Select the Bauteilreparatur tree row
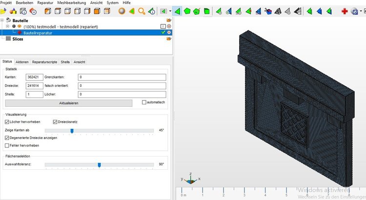366x200 pixels. tap(86, 33)
